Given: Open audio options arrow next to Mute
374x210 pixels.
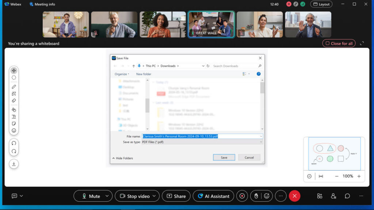Looking at the screenshot, I should click(107, 196).
